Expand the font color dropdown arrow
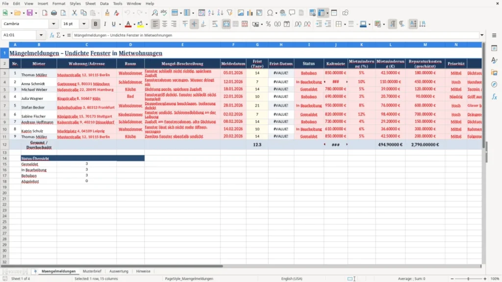The image size is (502, 282). pyautogui.click(x=134, y=24)
